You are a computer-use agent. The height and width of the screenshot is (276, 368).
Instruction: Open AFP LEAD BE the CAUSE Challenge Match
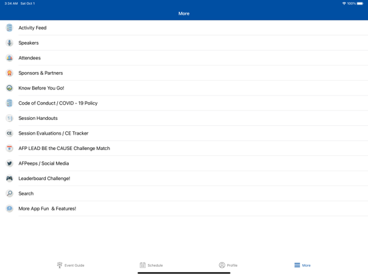pyautogui.click(x=184, y=148)
